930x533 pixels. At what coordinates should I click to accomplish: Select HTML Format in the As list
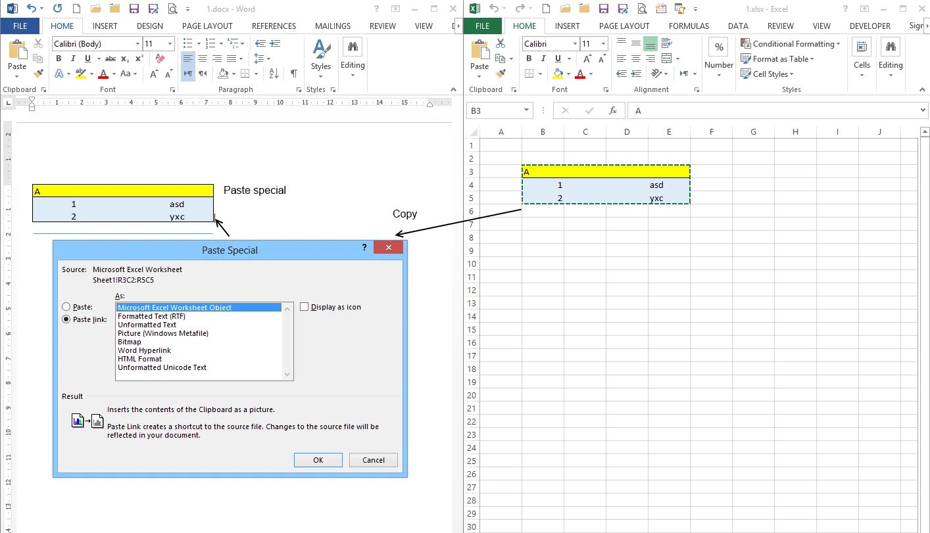click(140, 359)
